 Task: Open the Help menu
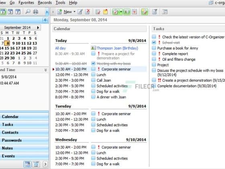click(73, 2)
